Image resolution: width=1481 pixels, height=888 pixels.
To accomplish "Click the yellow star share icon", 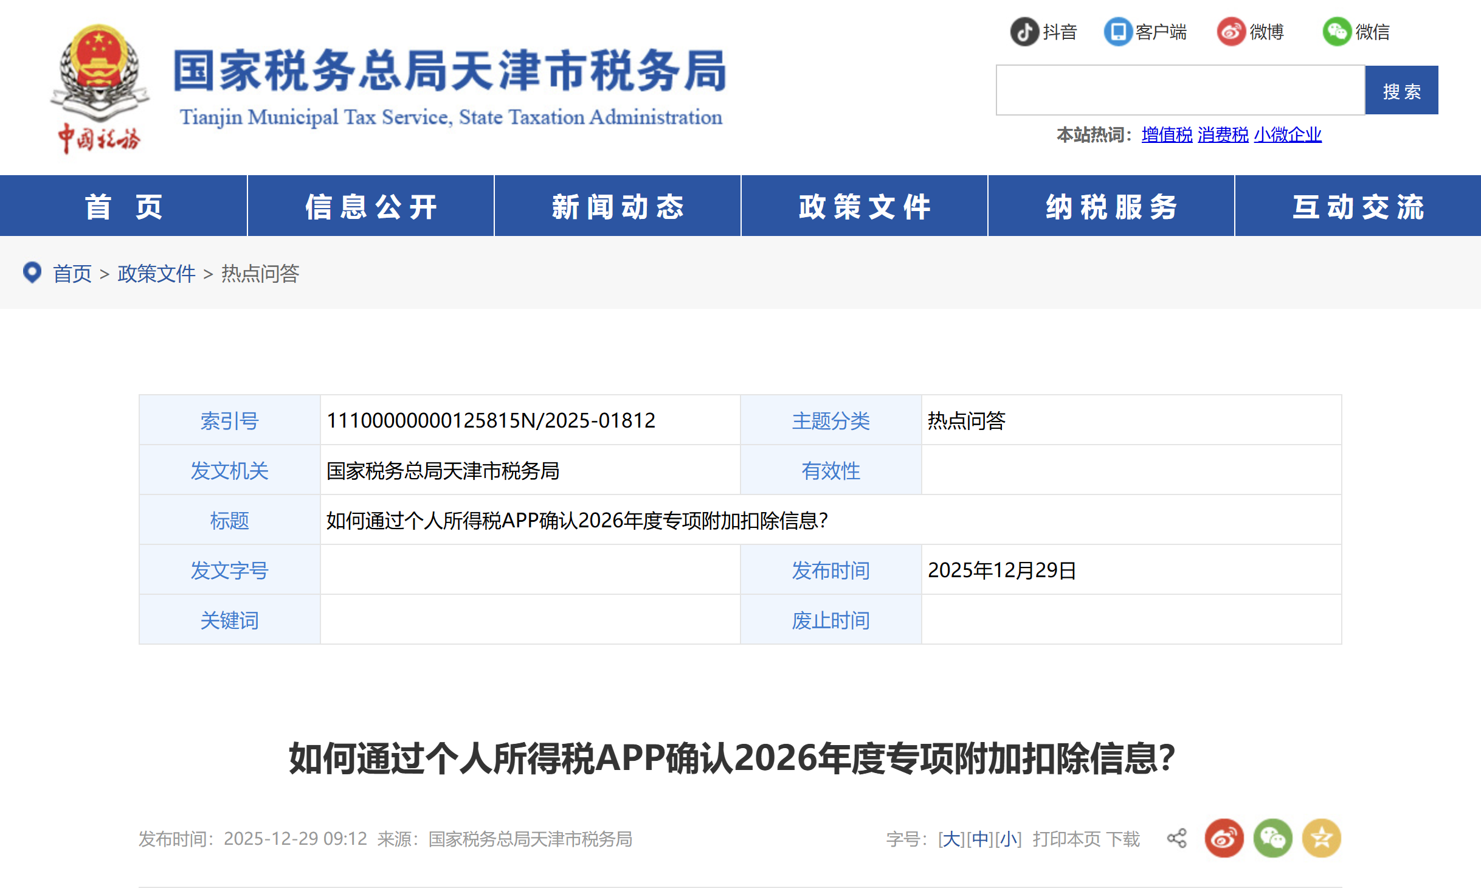I will [x=1320, y=838].
